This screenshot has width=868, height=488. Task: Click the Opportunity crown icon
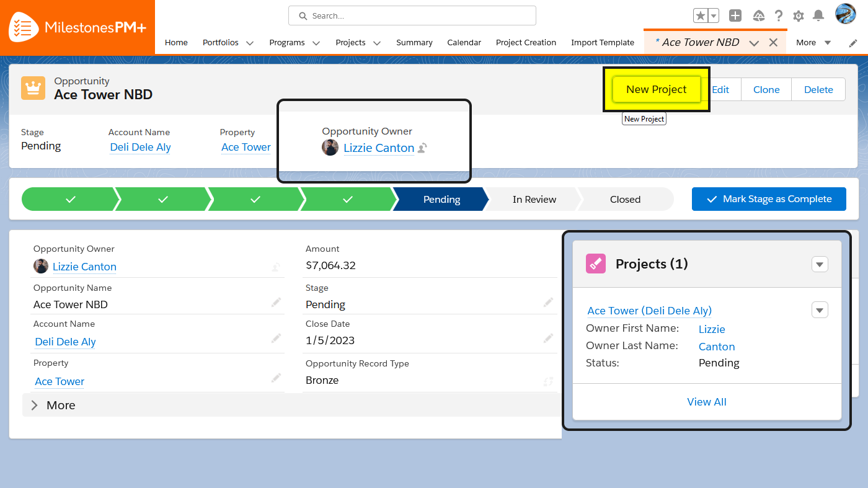[x=33, y=88]
